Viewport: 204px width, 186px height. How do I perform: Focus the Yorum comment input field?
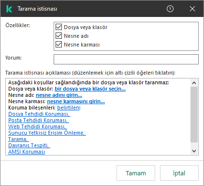tap(126, 59)
